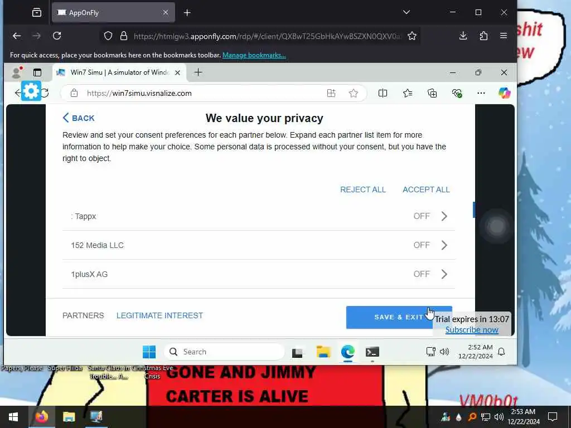The height and width of the screenshot is (428, 571).
Task: Click the blue scrollbar thumb of the page
Action: (474, 210)
